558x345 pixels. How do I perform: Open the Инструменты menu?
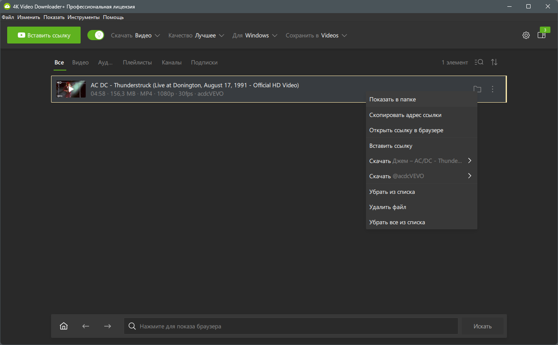pyautogui.click(x=84, y=17)
